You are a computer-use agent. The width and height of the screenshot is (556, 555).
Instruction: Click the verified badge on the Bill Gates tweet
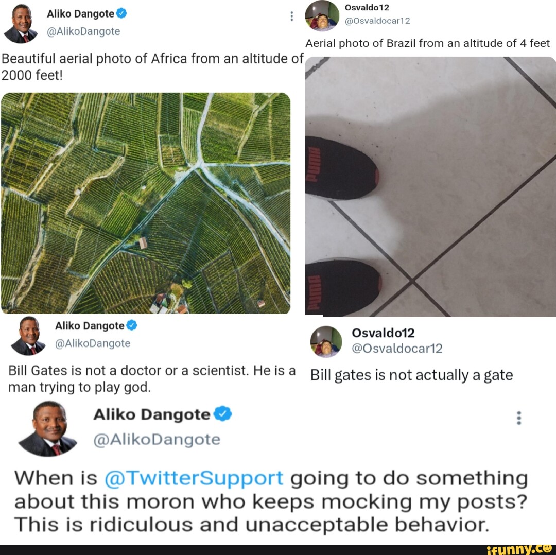tap(132, 325)
